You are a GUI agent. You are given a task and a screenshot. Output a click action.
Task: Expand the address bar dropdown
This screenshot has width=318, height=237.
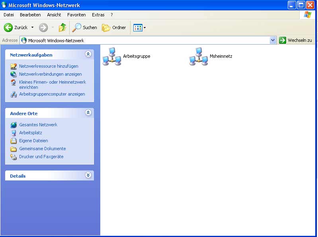(x=273, y=40)
